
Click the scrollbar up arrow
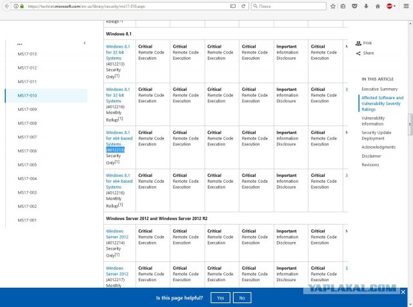pos(410,23)
